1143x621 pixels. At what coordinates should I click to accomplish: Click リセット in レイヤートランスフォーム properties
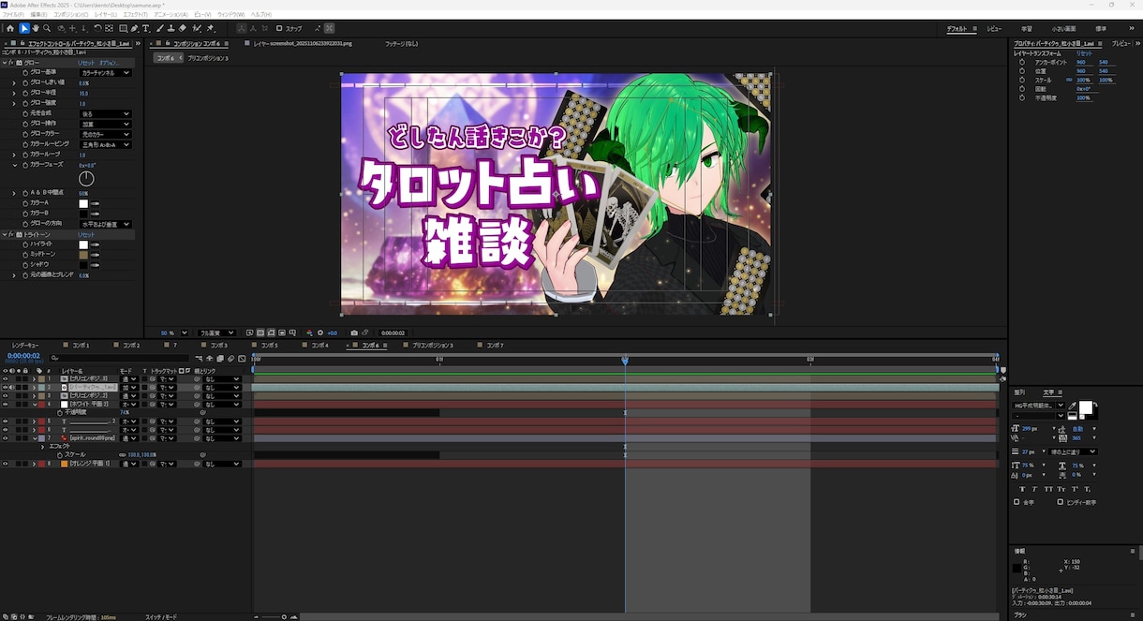coord(1084,53)
